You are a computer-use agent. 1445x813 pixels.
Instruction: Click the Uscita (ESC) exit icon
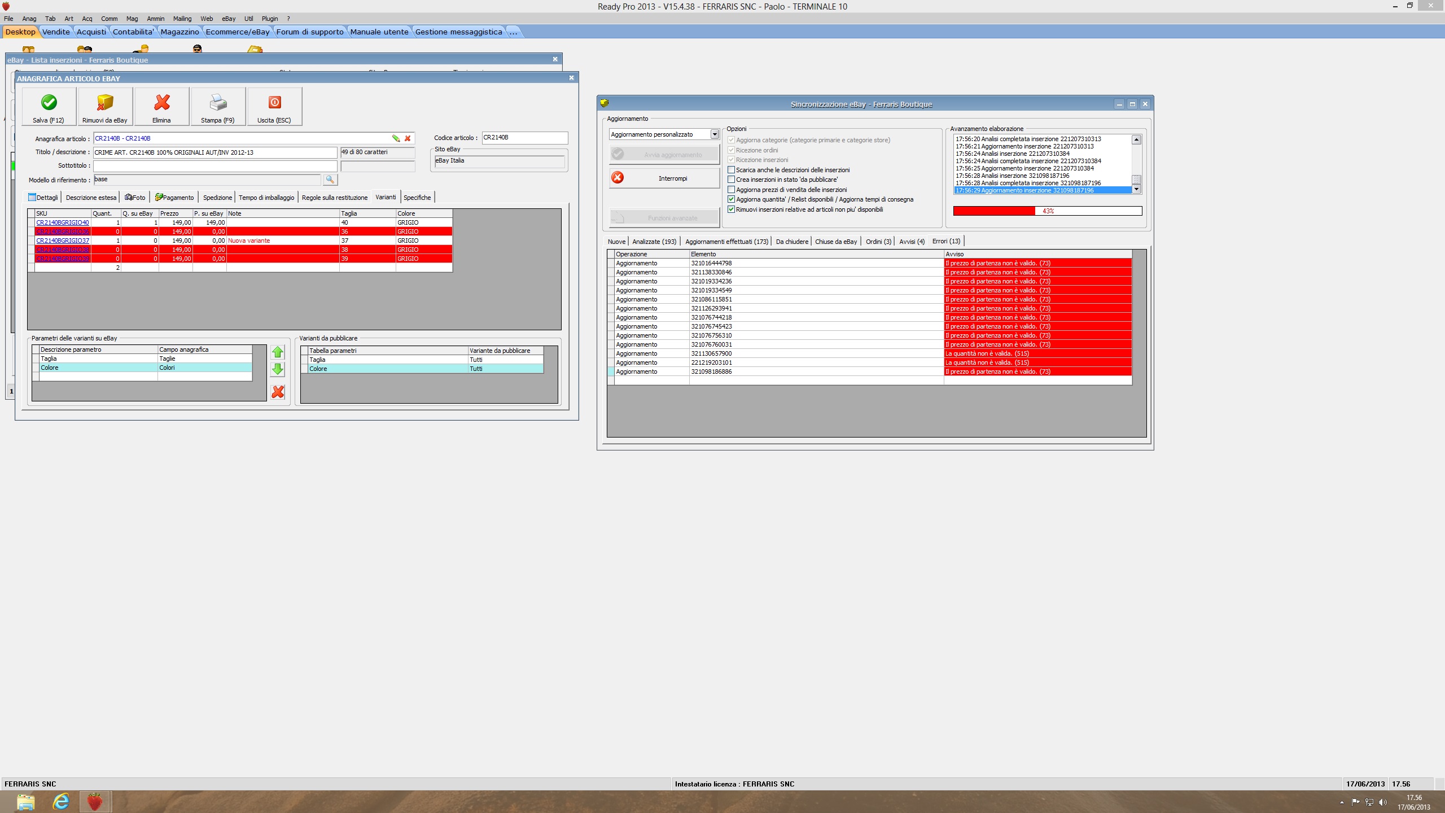click(274, 102)
